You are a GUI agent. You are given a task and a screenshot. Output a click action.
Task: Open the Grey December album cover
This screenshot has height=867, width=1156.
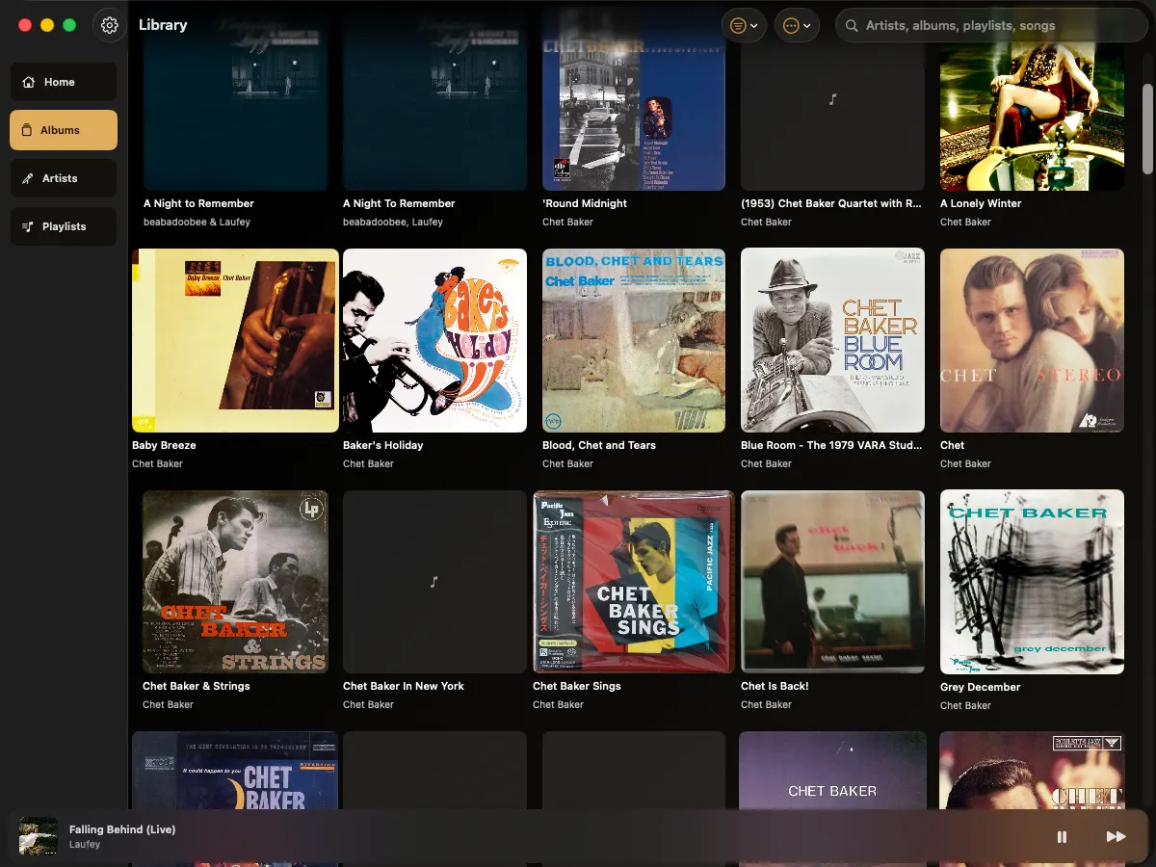click(1032, 582)
